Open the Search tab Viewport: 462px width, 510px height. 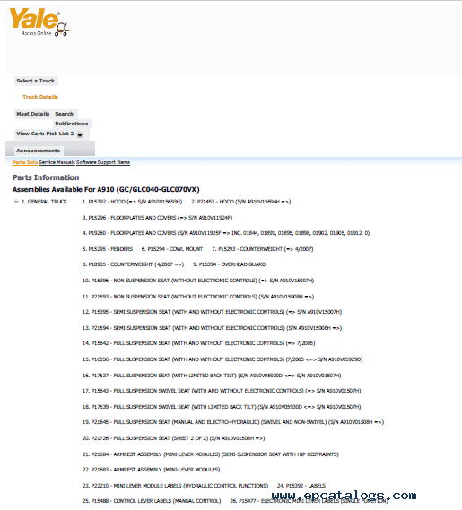pos(64,114)
